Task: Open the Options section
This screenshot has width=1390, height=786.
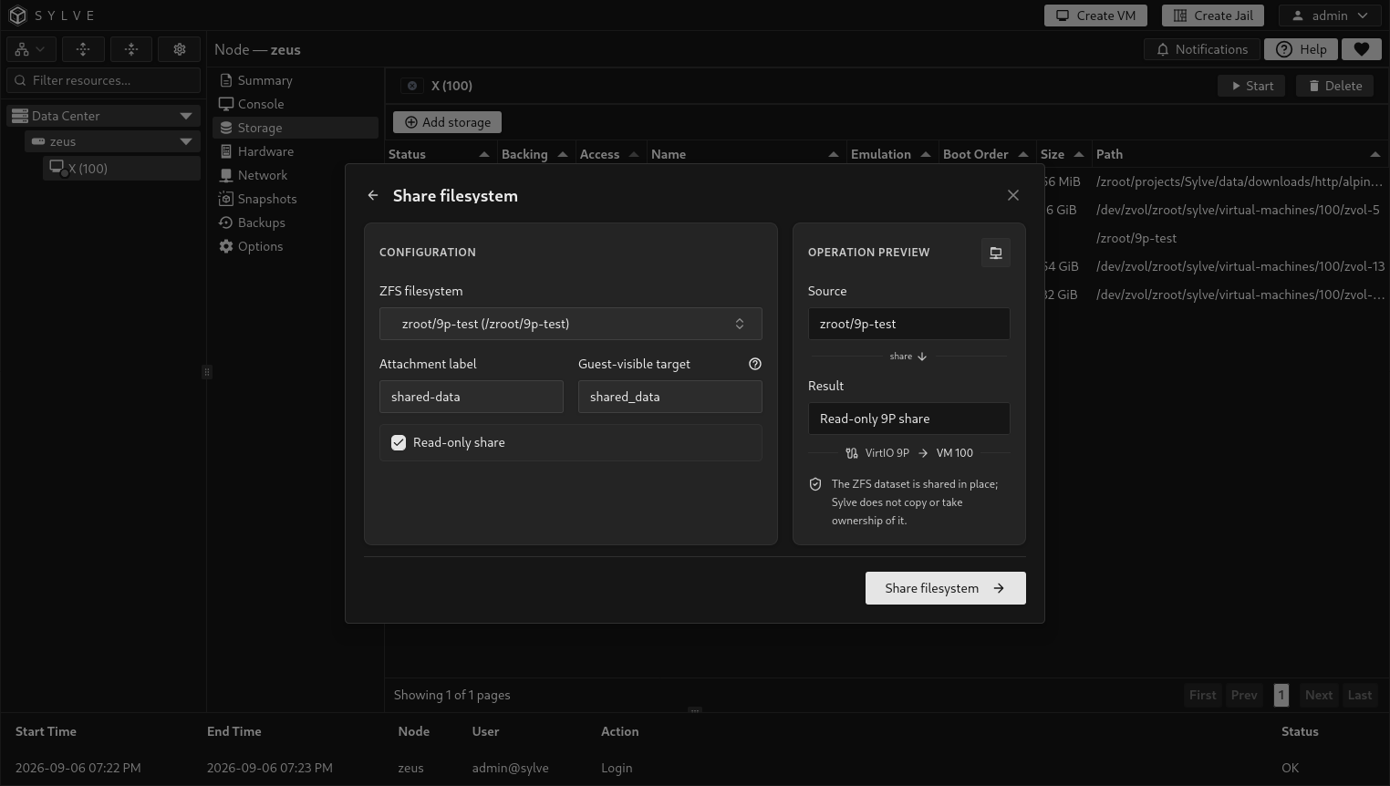Action: pos(296,246)
